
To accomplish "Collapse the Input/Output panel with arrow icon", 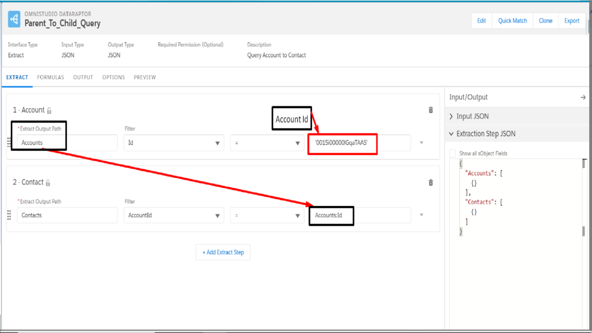I will 583,97.
